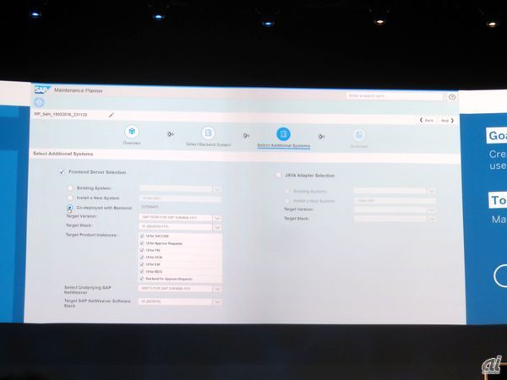Open the JAVA Adapter Target Version dropdown

click(431, 210)
